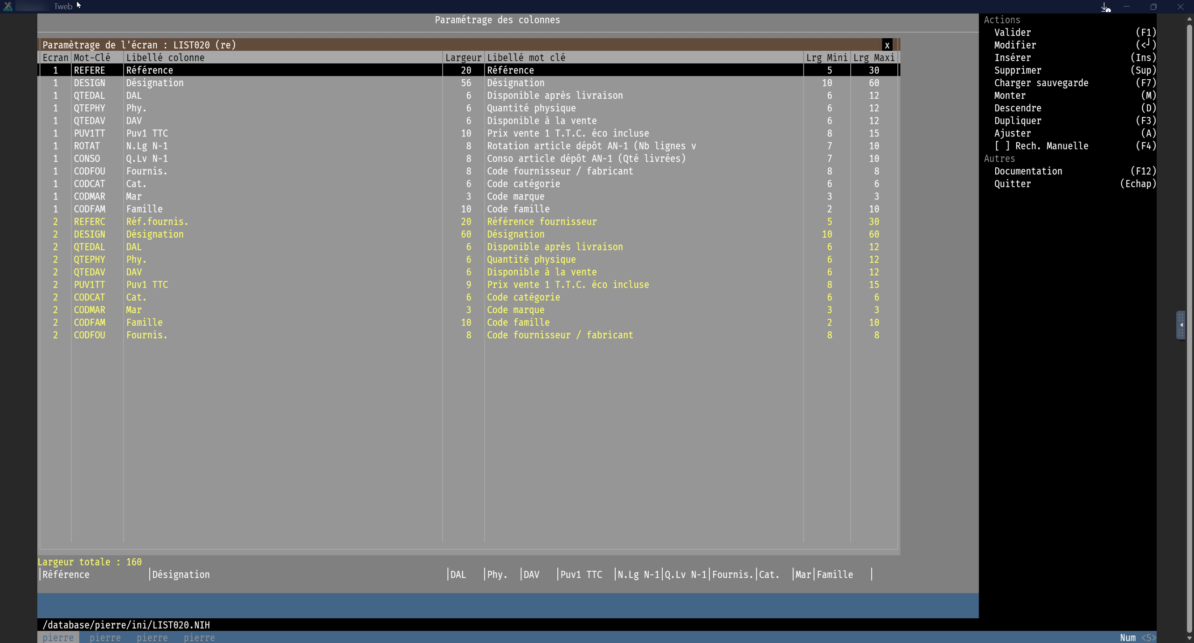This screenshot has height=643, width=1194.
Task: Switch to the second pierre session tab
Action: [x=105, y=637]
